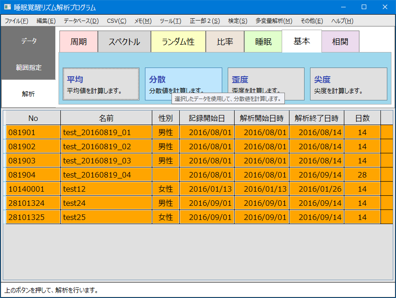Click name cell test_20160819_04
This screenshot has width=396, height=298.
(107, 174)
